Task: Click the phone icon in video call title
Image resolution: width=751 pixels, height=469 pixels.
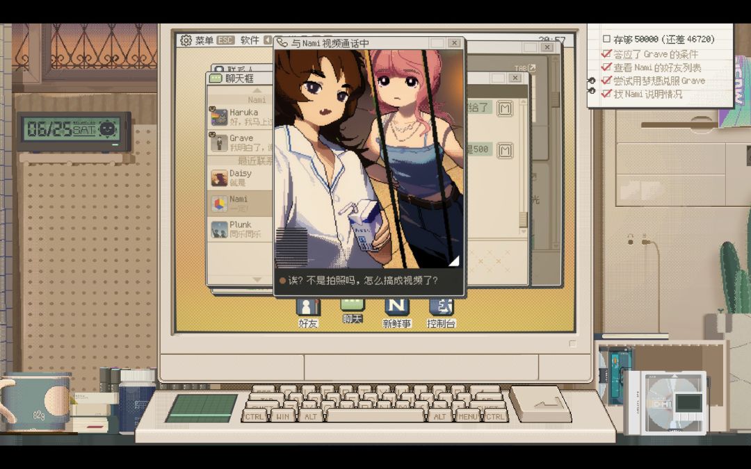Action: click(x=282, y=42)
